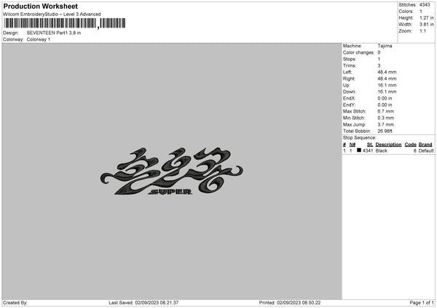Click the Black thread description
437x308 pixels.
(x=381, y=150)
